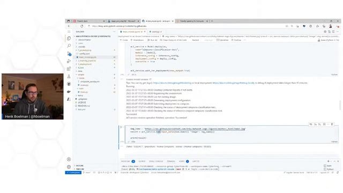
Task: Switch to the Transfer Learning browser tab
Action: tap(192, 21)
